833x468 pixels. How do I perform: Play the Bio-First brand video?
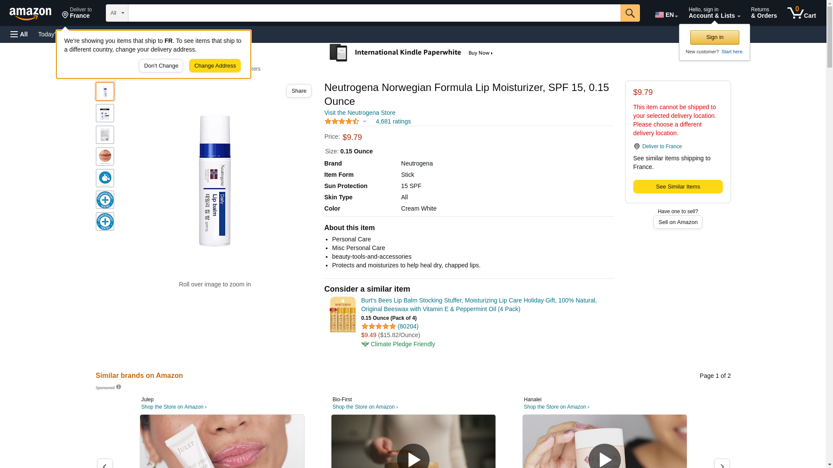(x=413, y=459)
